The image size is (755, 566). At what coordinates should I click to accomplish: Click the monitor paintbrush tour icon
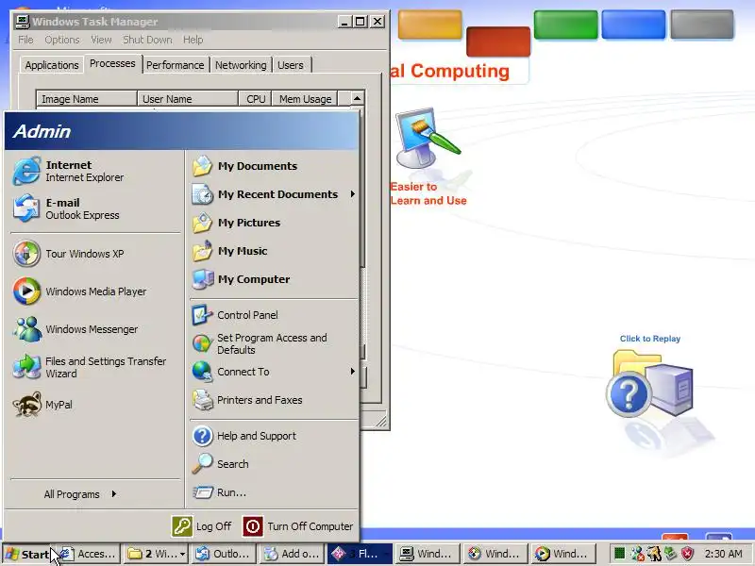click(428, 139)
